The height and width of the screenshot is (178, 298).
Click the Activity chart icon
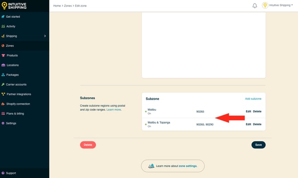point(3,27)
